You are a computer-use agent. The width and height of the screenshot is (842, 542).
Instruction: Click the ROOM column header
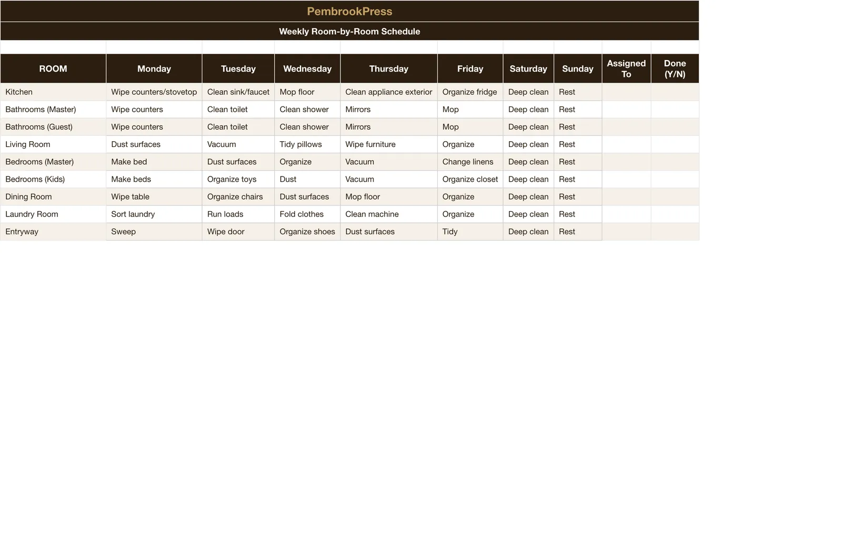pos(53,68)
